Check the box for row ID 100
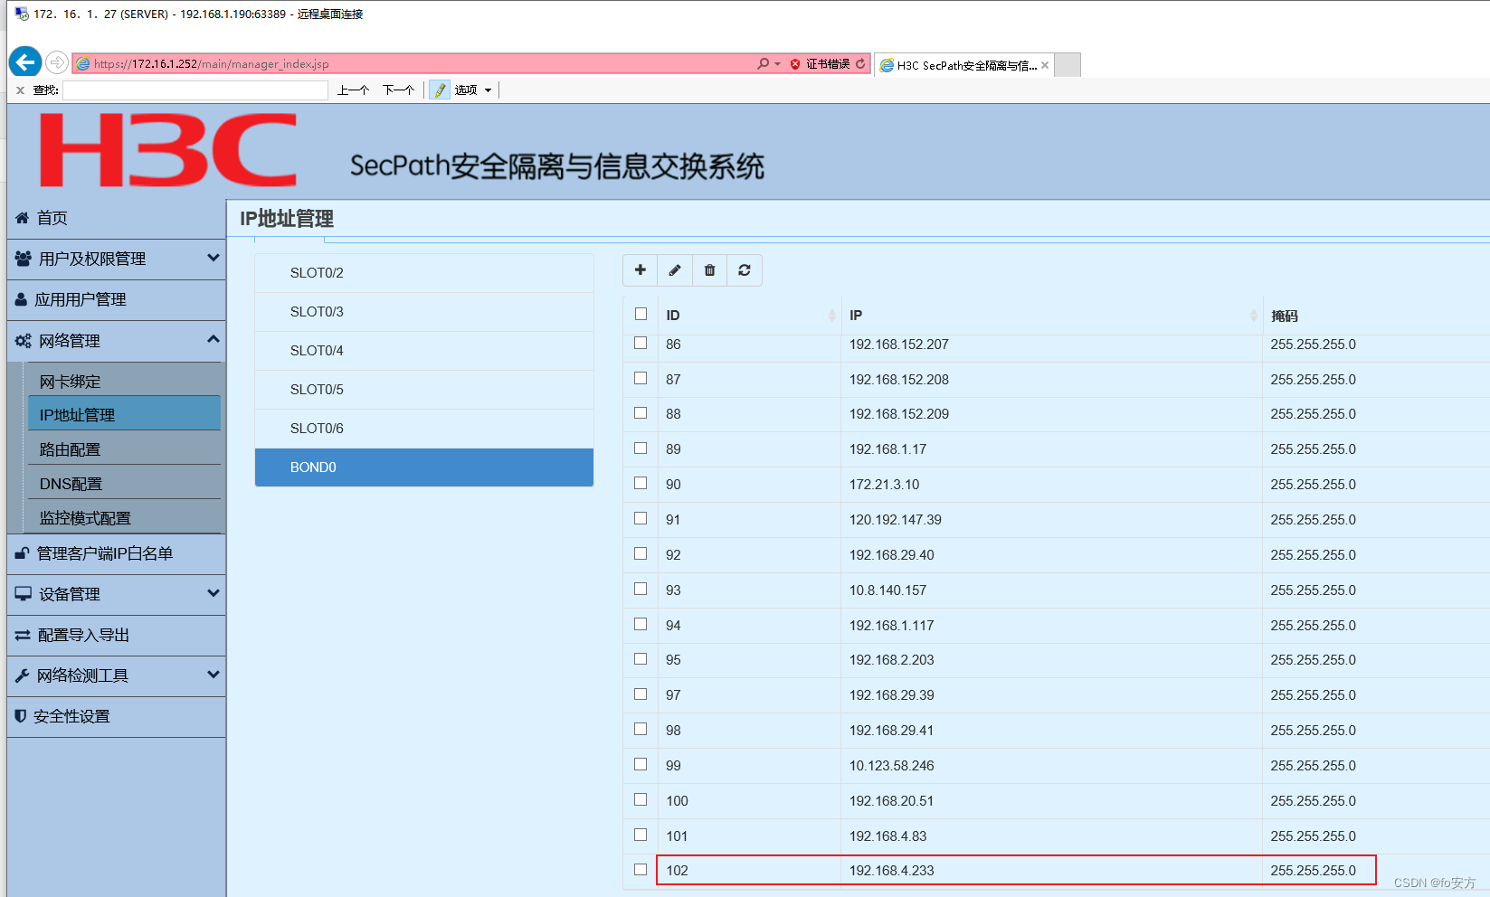The width and height of the screenshot is (1490, 897). tap(641, 799)
